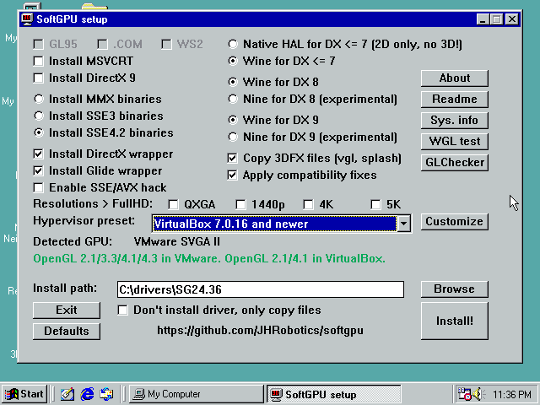The image size is (540, 405).
Task: Select Install MMX binaries option
Action: [x=39, y=100]
